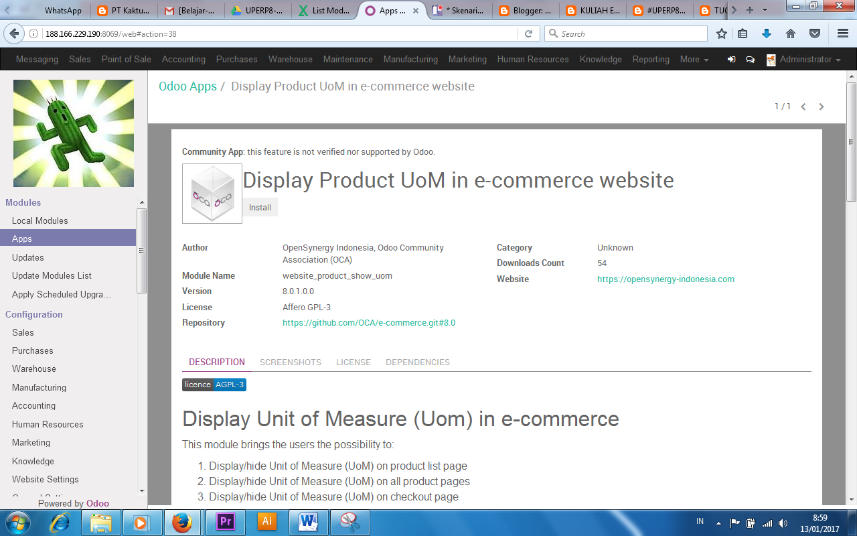The width and height of the screenshot is (857, 536).
Task: Open the Firefox hamburger menu
Action: coord(843,33)
